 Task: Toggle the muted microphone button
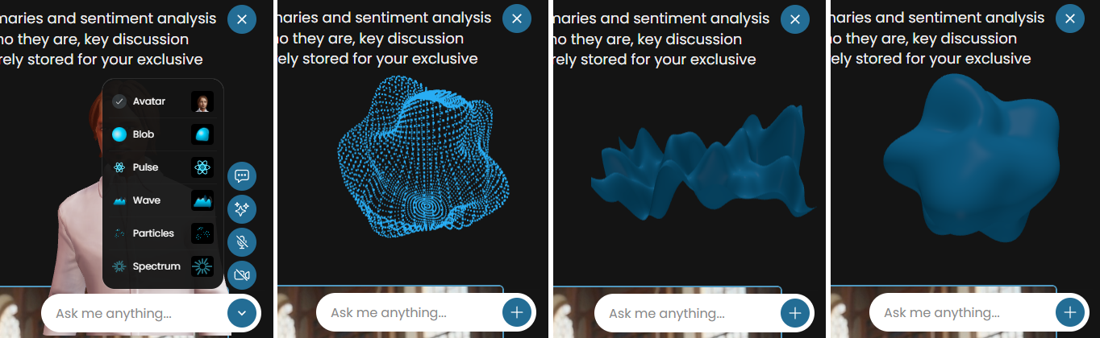[242, 242]
